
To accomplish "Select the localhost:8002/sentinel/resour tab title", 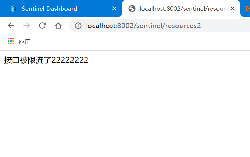I will tap(183, 9).
